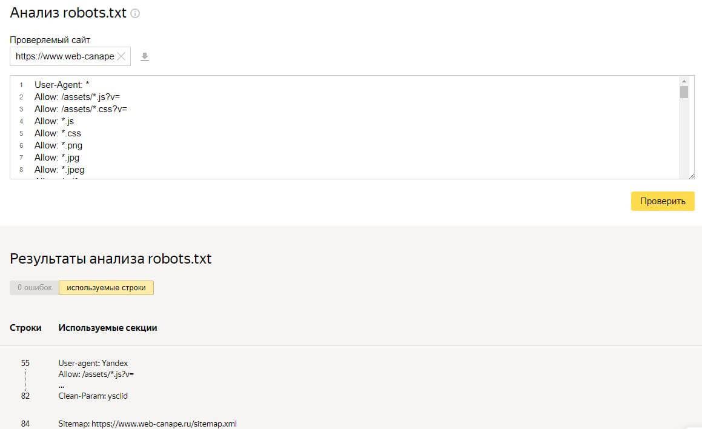Click the Allow: *.png line in editor
Screen dimensions: 702x429
pyautogui.click(x=58, y=145)
